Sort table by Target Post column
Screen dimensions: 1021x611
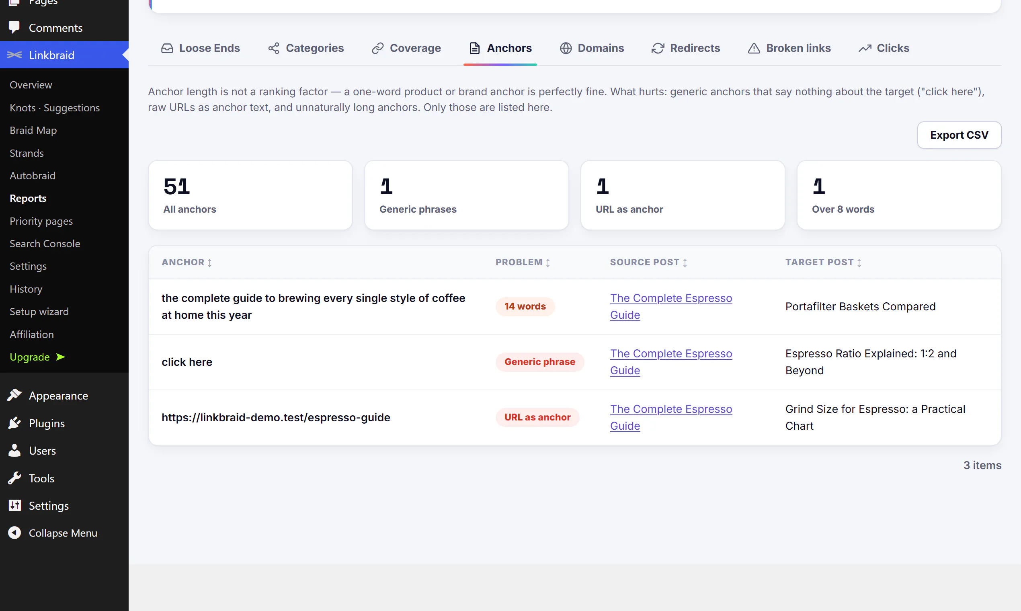tap(823, 262)
